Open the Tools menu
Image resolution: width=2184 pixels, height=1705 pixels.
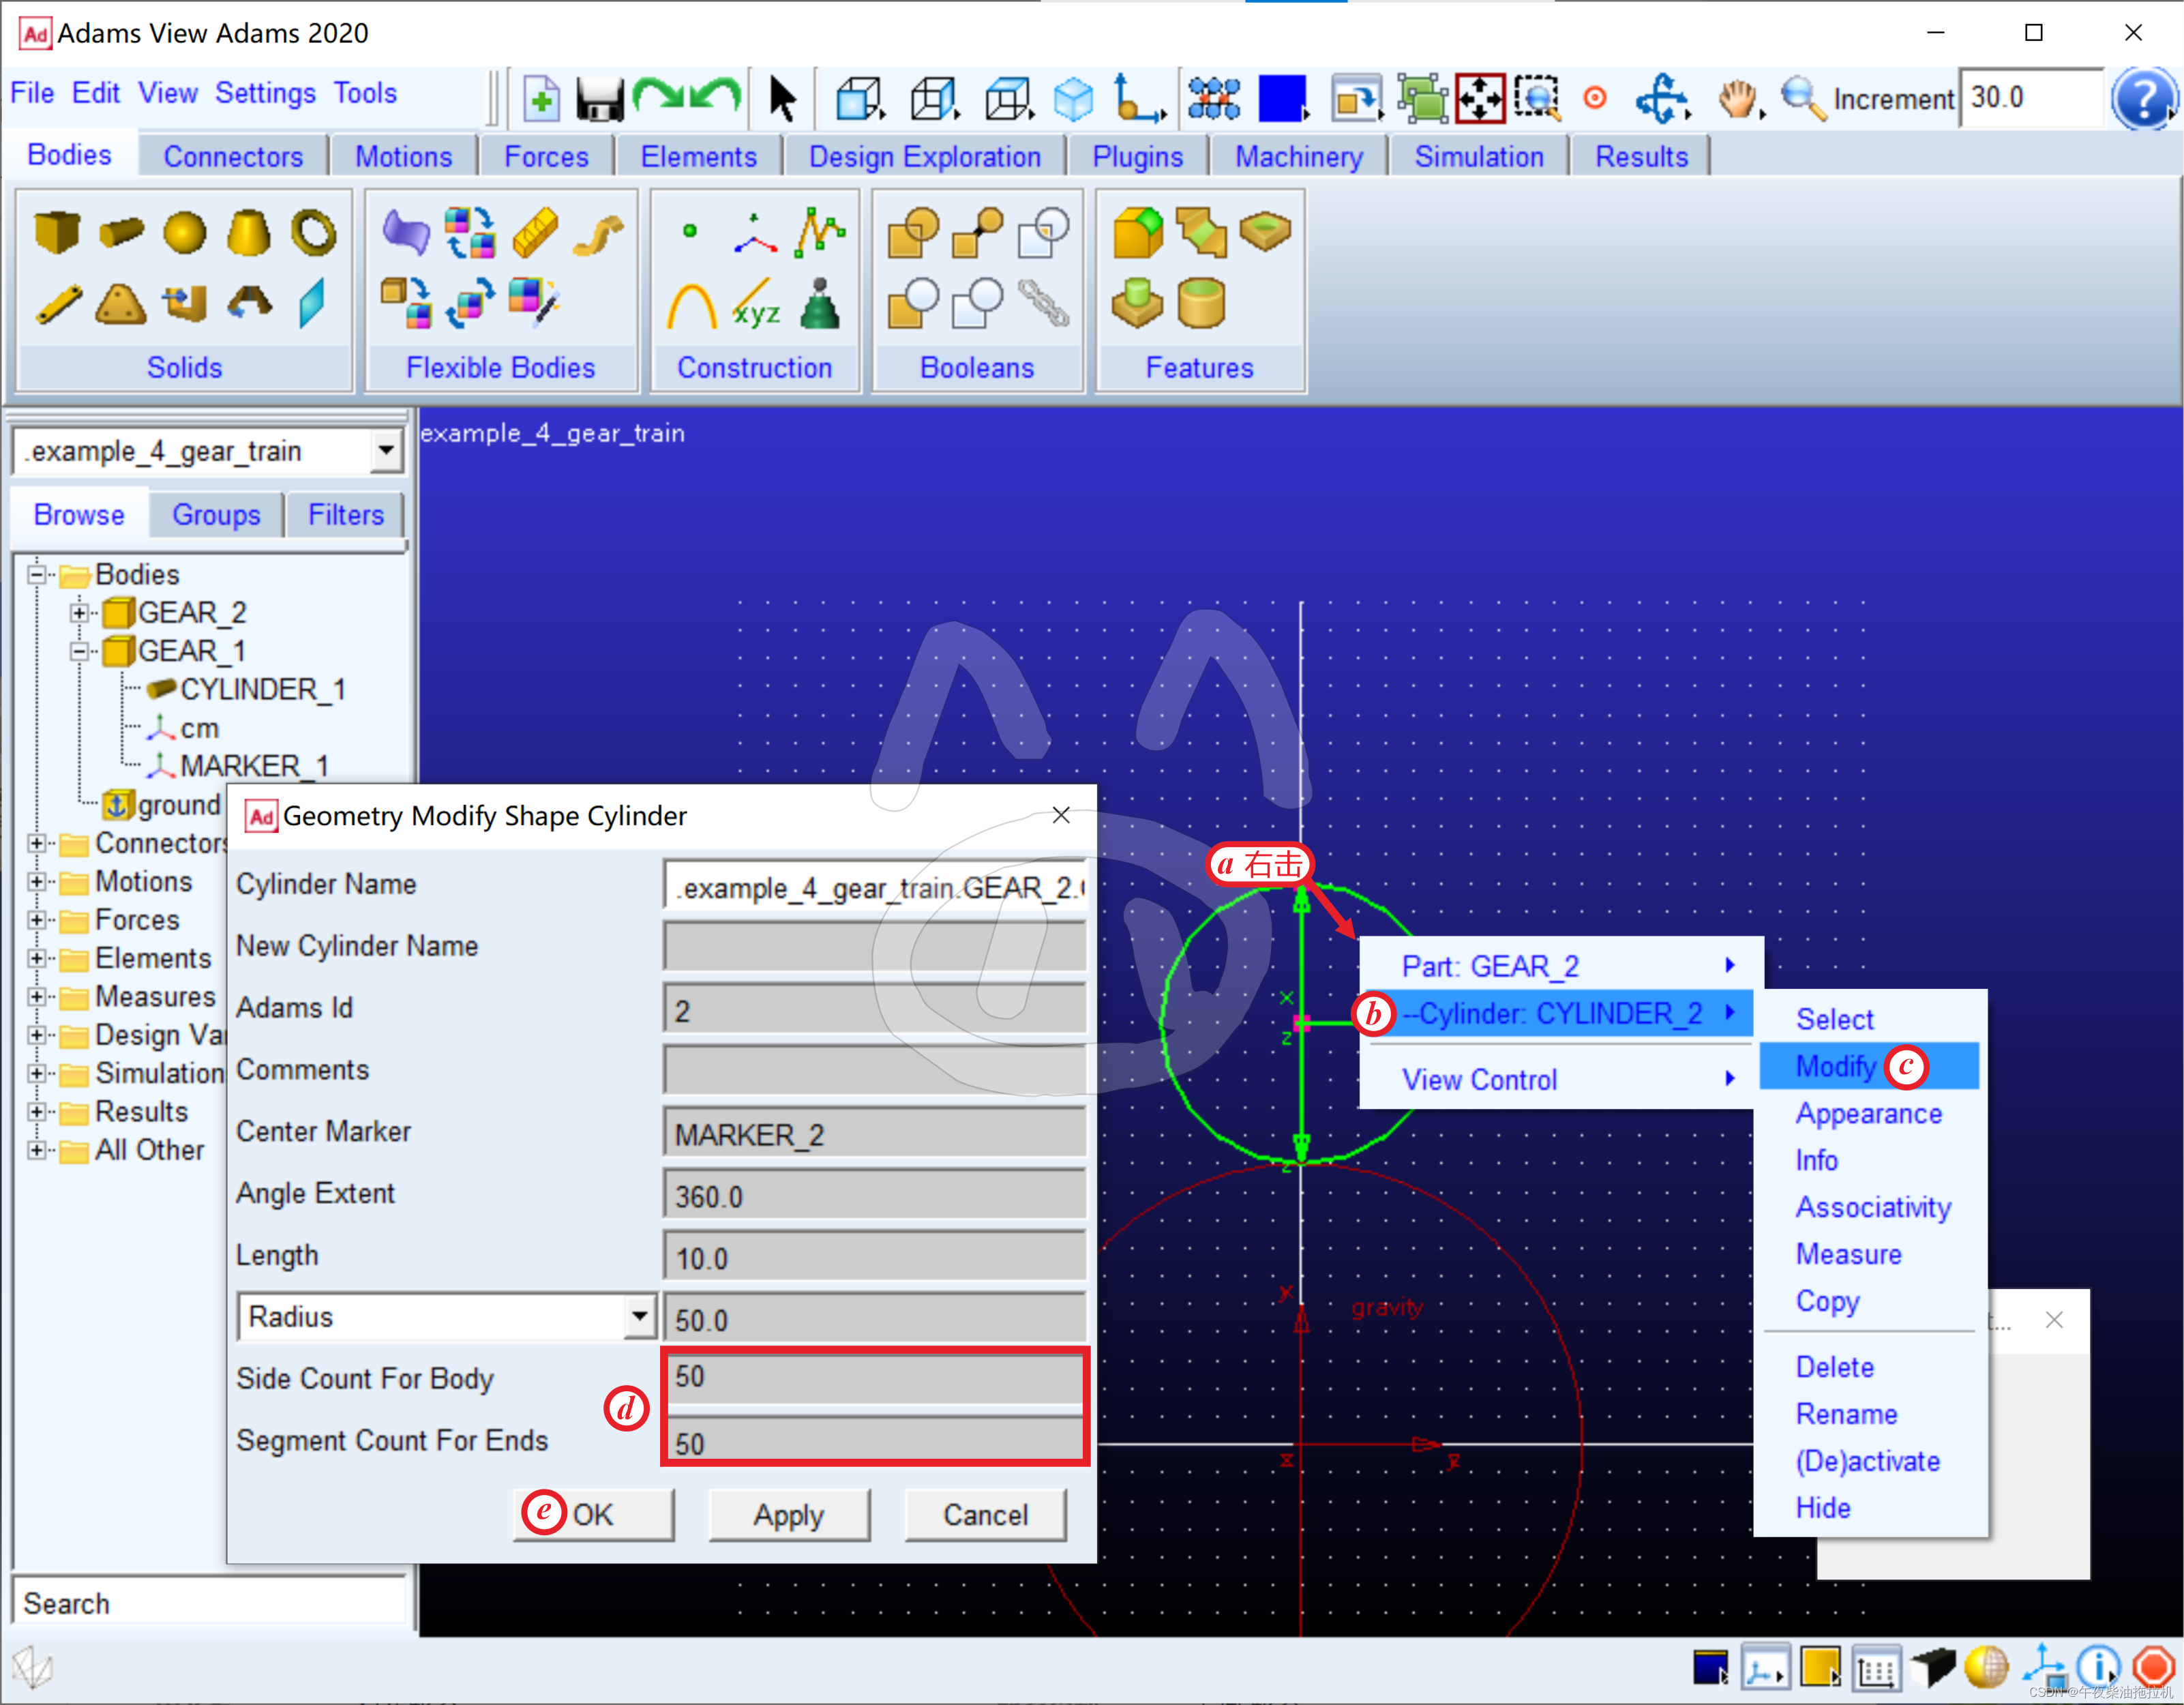tap(365, 93)
